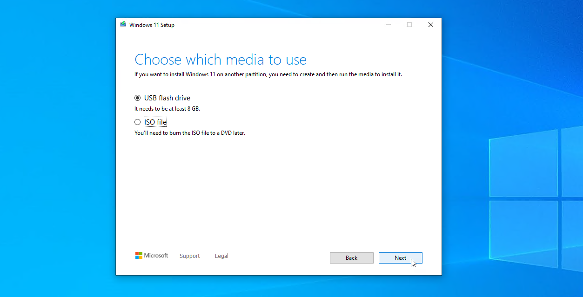Click the 'burn the ISO file to a DVD' note
Image resolution: width=583 pixels, height=297 pixels.
click(190, 133)
